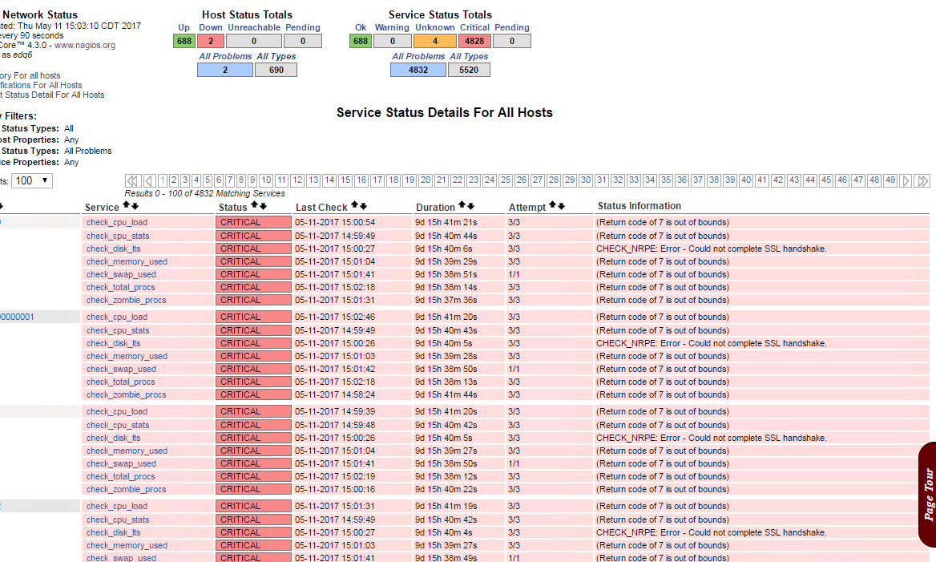Jump to first results page arrow
Screen dimensions: 936x562
[133, 180]
